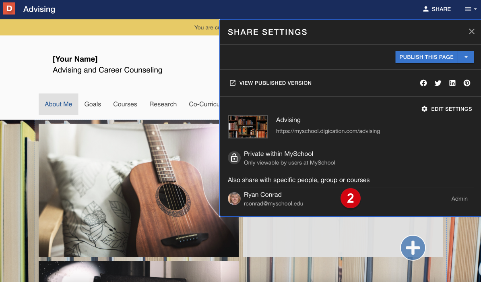The width and height of the screenshot is (481, 282).
Task: Click Private within MySchool text
Action: tap(278, 154)
